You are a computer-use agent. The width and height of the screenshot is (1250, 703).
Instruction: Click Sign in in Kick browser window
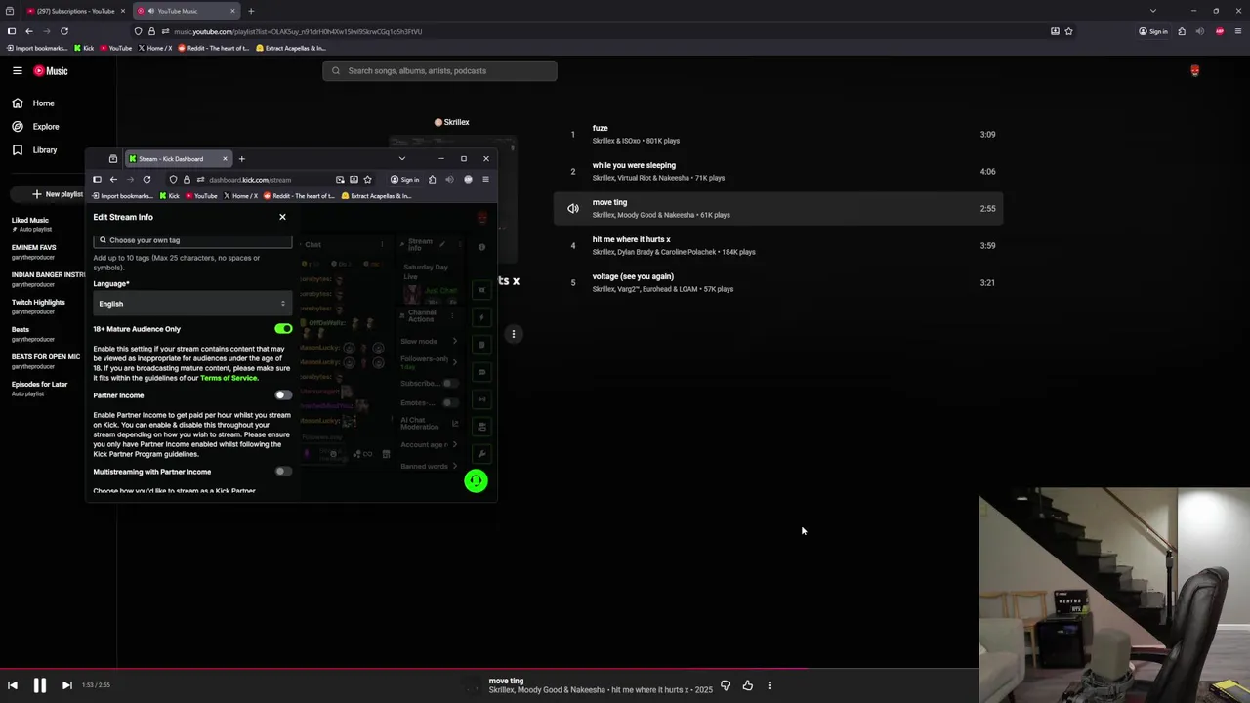pos(404,179)
